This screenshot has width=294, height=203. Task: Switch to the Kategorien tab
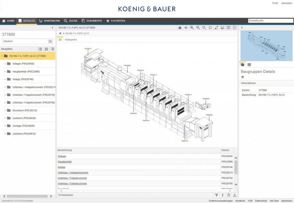71,40
